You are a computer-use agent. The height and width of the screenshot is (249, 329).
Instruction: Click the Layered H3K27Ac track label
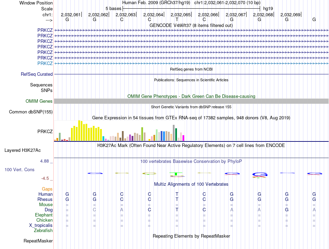[x=23, y=150]
